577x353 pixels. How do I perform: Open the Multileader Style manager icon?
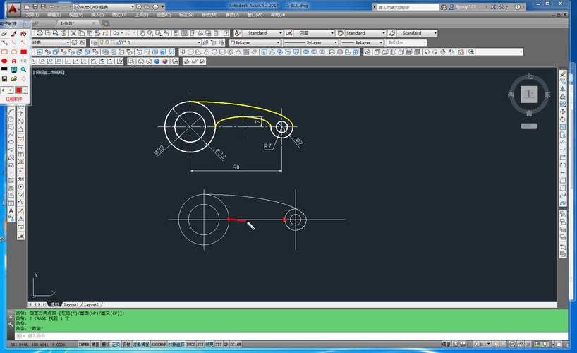[x=392, y=33]
